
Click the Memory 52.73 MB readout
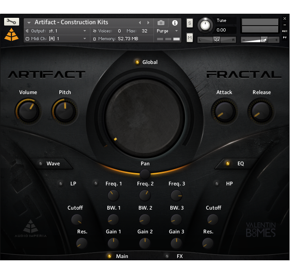pos(128,39)
